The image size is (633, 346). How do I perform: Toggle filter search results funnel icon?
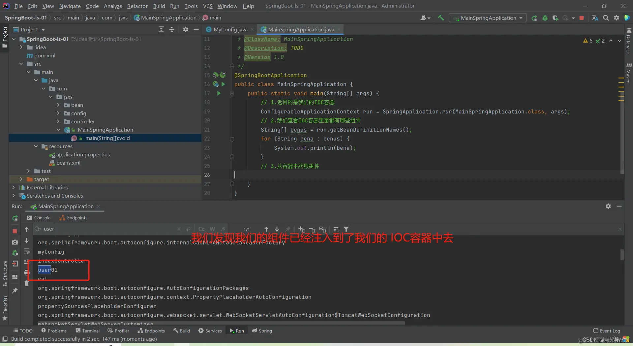point(346,229)
